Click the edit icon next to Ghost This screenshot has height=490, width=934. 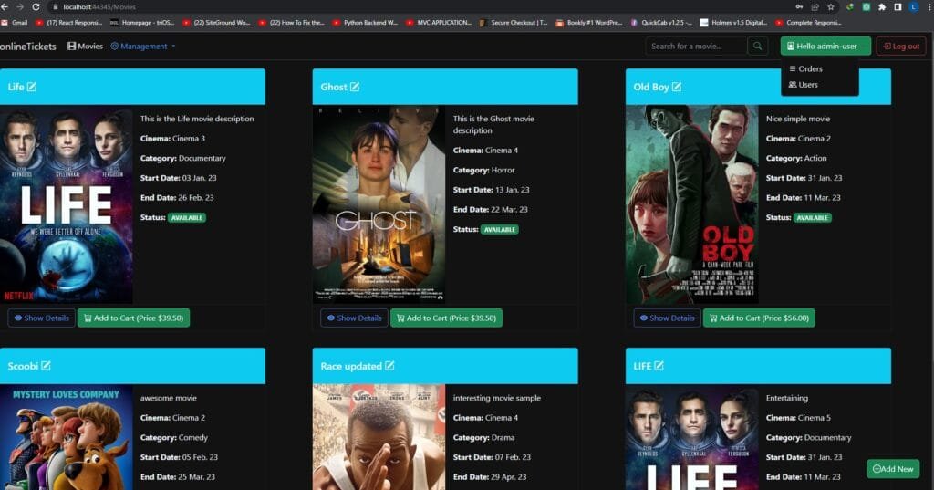click(x=355, y=87)
